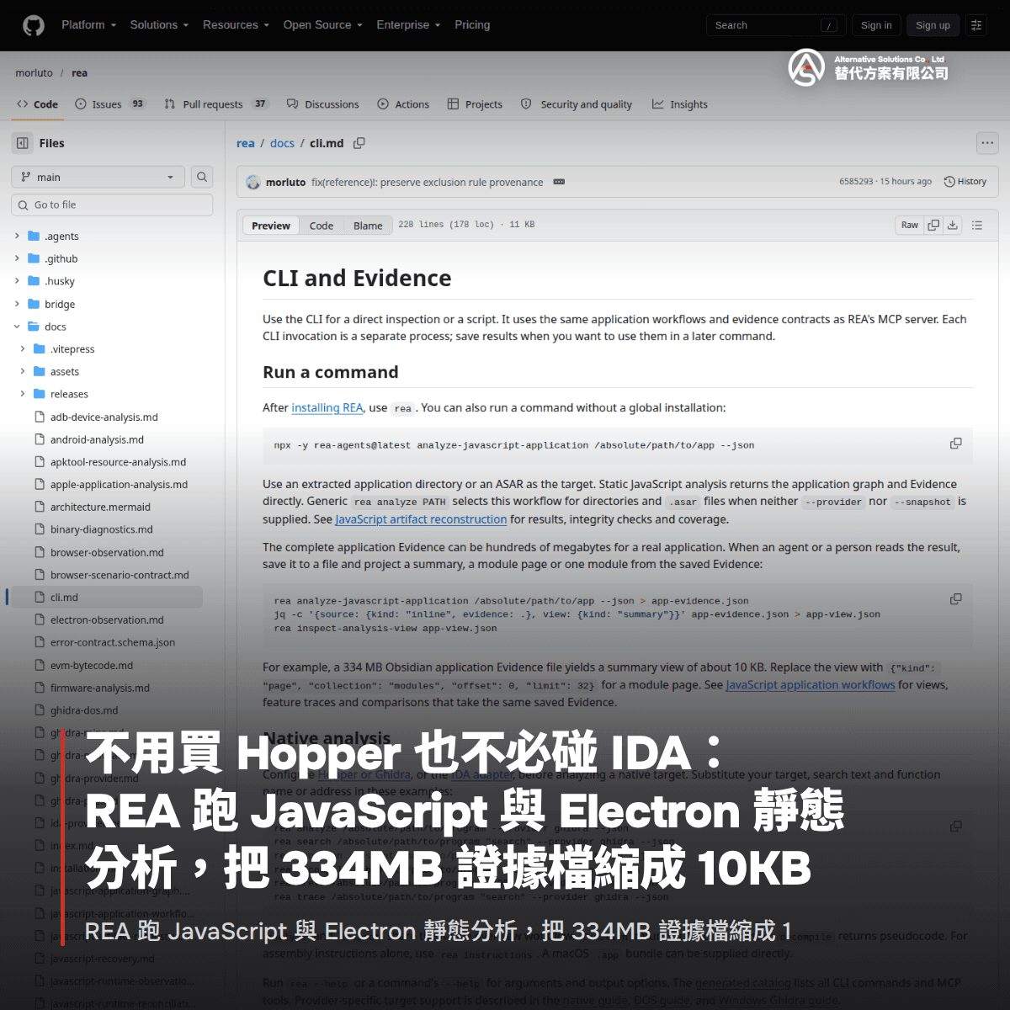Expand the Enterprise menu
The image size is (1010, 1010).
click(408, 25)
